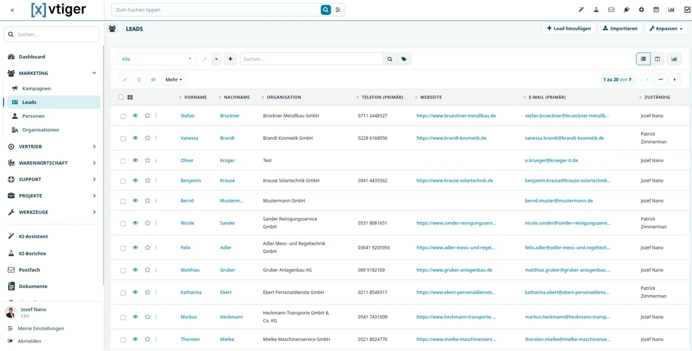
Task: Tick the select-all checkbox in table header
Action: click(121, 97)
